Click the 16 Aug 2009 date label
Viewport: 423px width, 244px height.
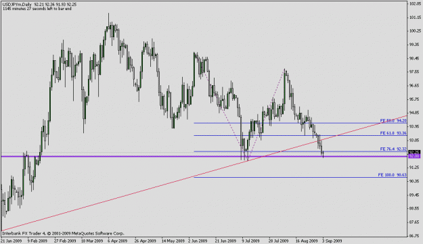(306, 241)
